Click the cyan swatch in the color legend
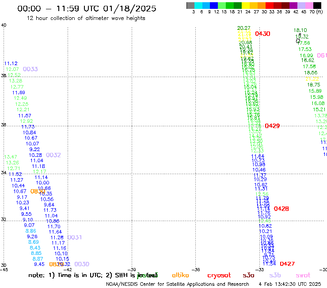 pyautogui.click(x=198, y=5)
